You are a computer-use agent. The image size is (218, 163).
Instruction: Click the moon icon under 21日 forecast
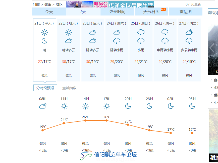(44, 41)
